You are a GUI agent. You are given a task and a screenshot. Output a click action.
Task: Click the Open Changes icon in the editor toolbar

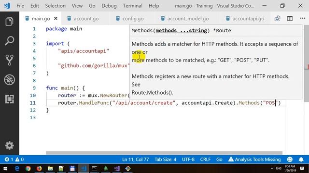point(277,18)
